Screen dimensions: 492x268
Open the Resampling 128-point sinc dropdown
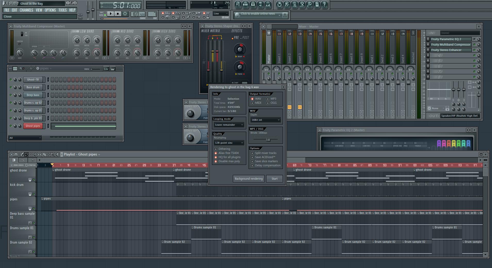click(229, 143)
